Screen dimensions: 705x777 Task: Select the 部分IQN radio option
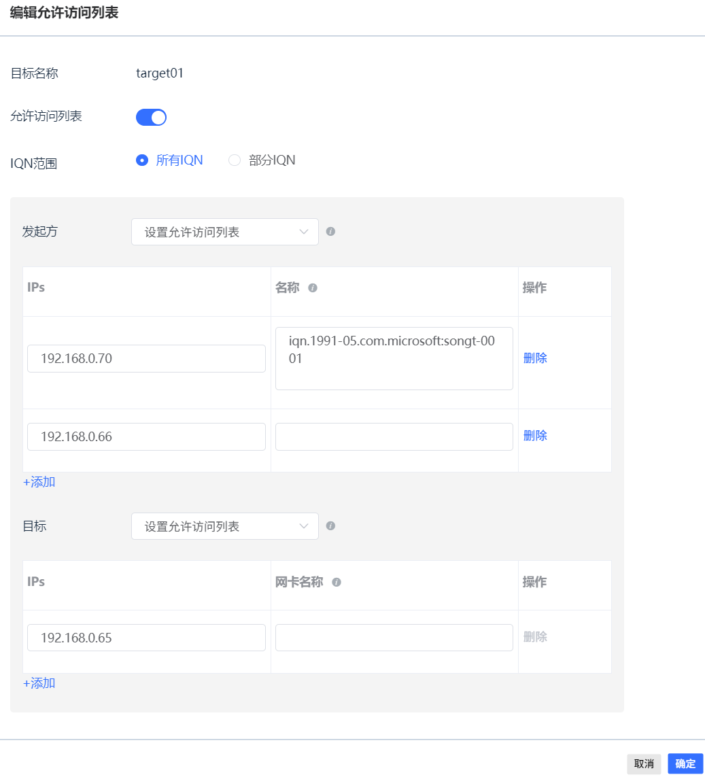[x=235, y=160]
